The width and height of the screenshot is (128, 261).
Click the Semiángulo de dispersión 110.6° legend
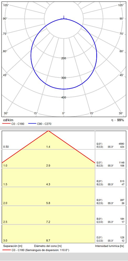click(x=47, y=250)
